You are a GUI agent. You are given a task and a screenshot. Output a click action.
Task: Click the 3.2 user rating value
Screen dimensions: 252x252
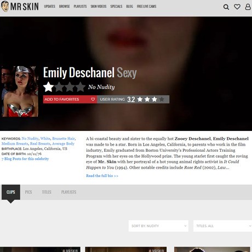[x=131, y=99]
